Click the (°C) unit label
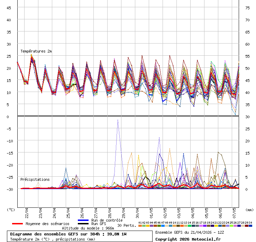256x242 pixels. point(11,210)
